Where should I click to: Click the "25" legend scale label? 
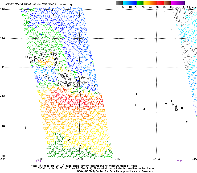(150, 7)
